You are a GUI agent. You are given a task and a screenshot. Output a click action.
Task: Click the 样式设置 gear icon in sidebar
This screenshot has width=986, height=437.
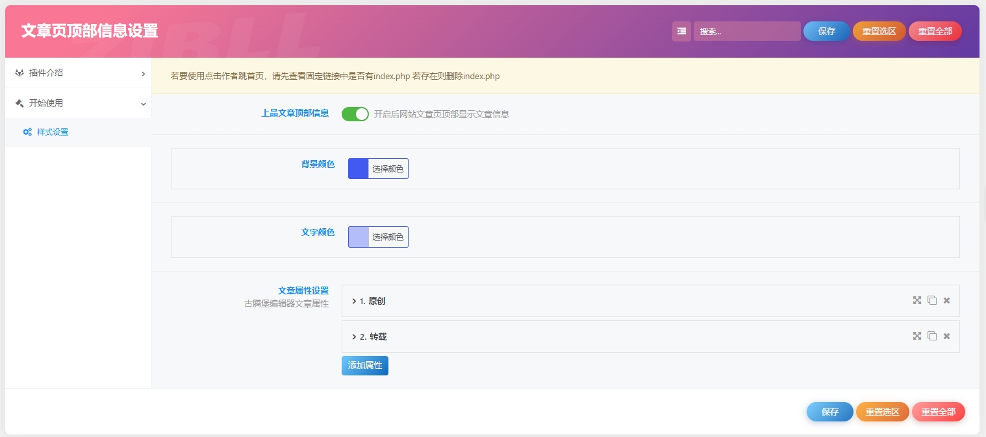tap(27, 132)
